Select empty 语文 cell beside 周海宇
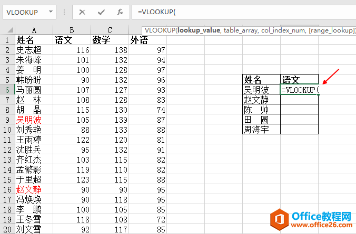 299,130
